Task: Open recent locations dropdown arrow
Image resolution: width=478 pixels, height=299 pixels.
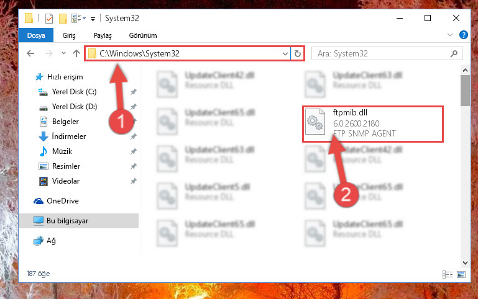Action: [63, 53]
